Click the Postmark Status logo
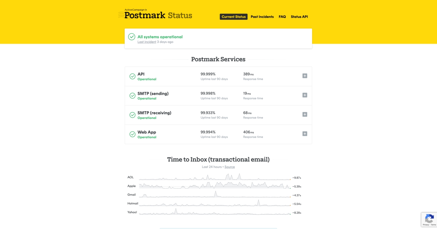This screenshot has height=229, width=437. [155, 14]
